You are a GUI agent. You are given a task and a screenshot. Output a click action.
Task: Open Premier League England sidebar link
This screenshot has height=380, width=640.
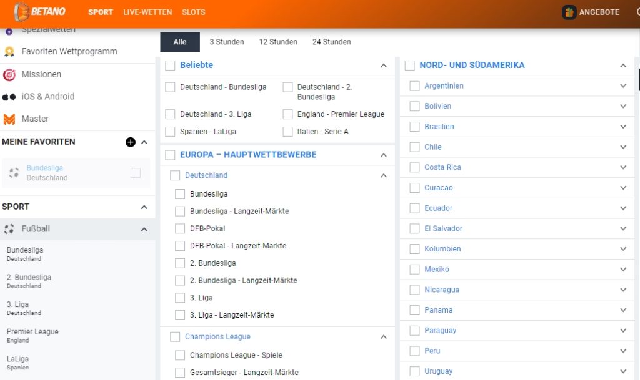(x=32, y=336)
